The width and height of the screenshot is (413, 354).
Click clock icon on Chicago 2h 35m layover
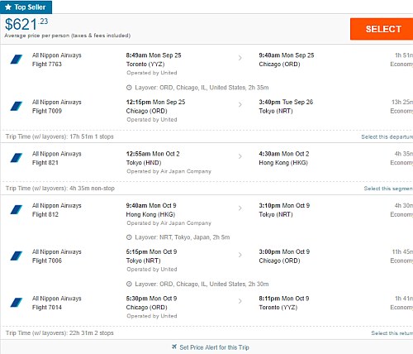point(129,88)
